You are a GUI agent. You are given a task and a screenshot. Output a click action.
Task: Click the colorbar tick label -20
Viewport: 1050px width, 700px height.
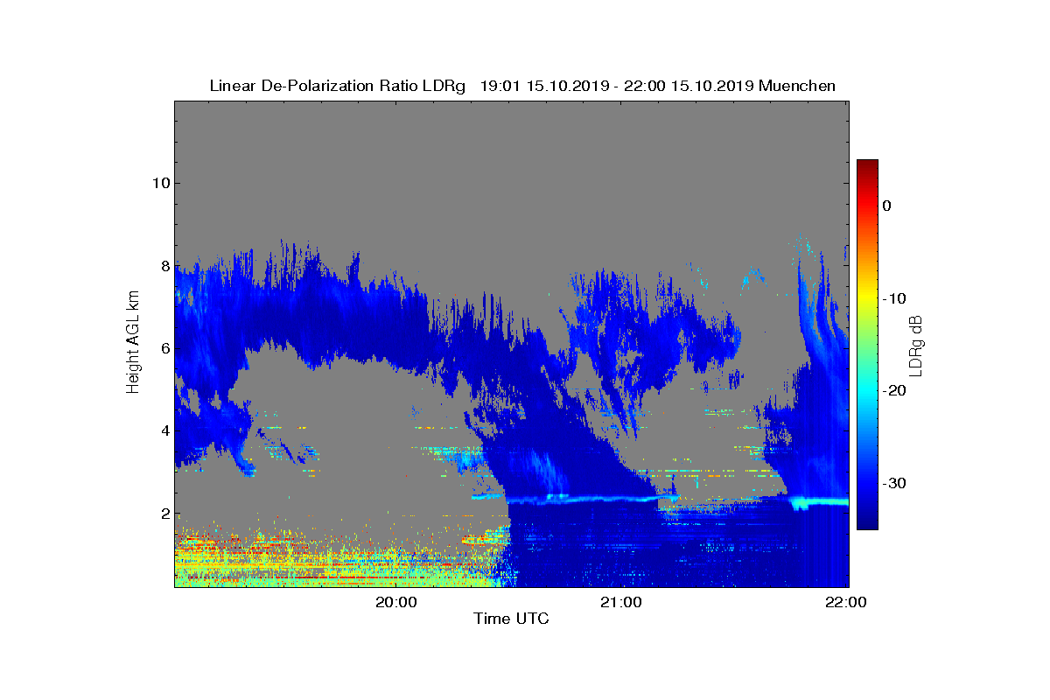[x=895, y=390]
